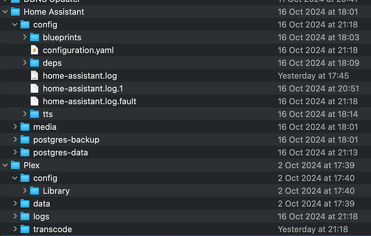371x236 pixels.
Task: Collapse the Home Assistant folder
Action: [5, 12]
